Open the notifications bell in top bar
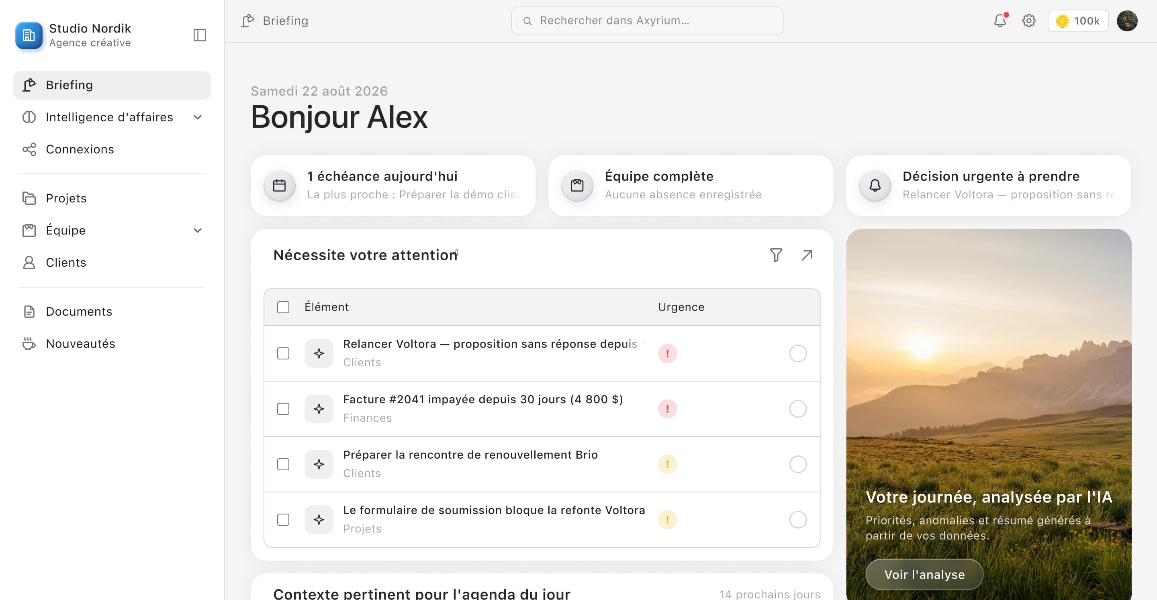1157x600 pixels. click(1000, 20)
